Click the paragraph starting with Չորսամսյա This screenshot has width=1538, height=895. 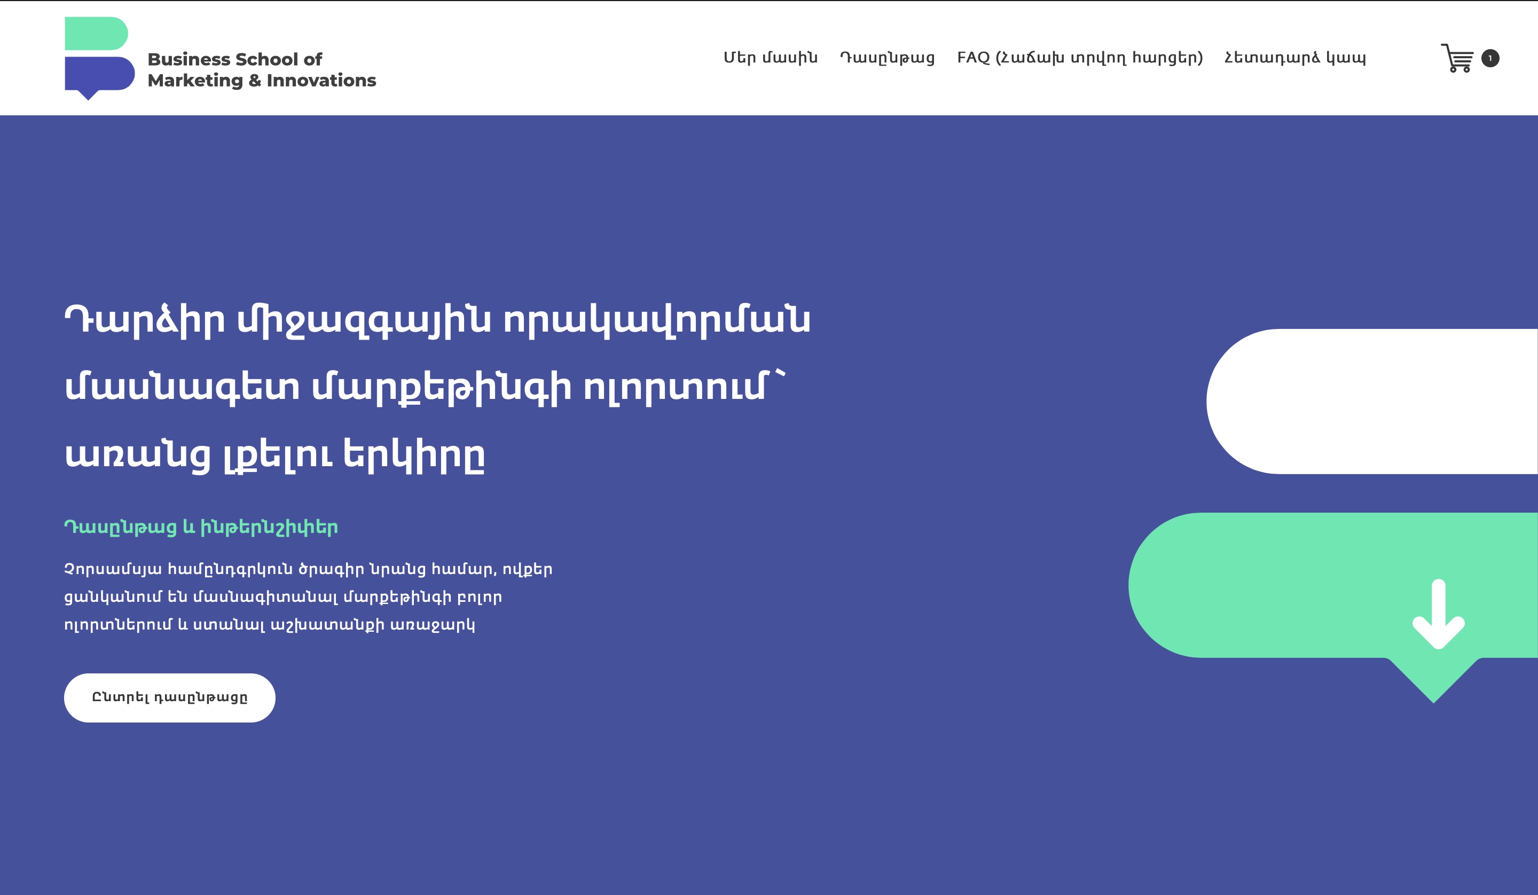click(x=308, y=569)
